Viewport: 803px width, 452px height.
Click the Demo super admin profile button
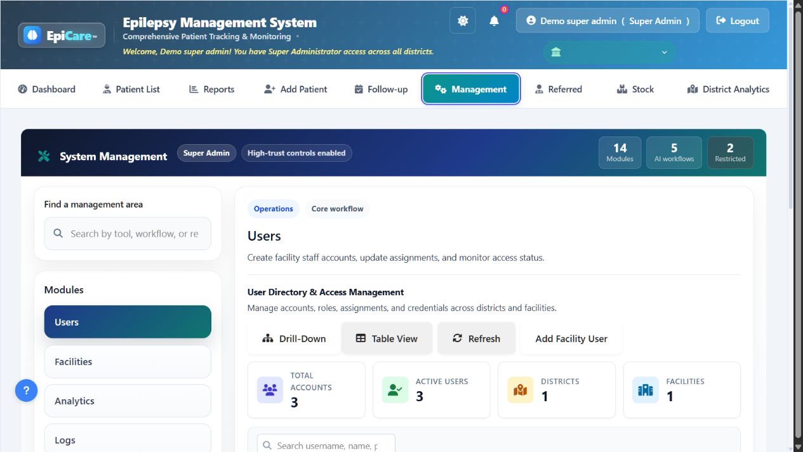tap(607, 21)
